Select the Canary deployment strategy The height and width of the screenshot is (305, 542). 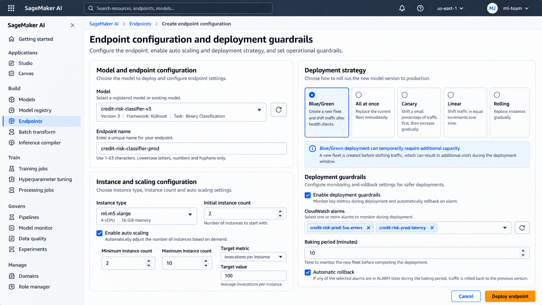pos(419,112)
